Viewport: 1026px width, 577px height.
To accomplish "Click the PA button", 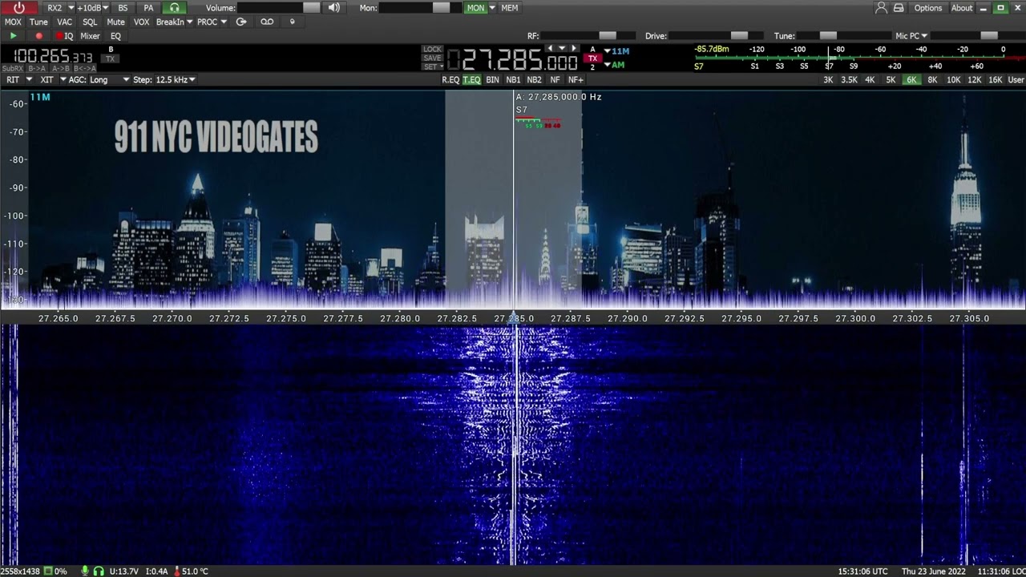I will tap(148, 8).
